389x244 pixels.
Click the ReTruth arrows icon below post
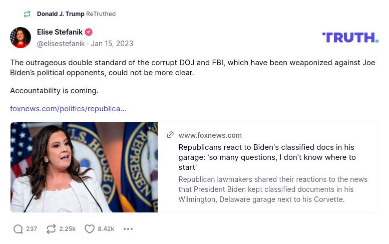click(x=51, y=229)
